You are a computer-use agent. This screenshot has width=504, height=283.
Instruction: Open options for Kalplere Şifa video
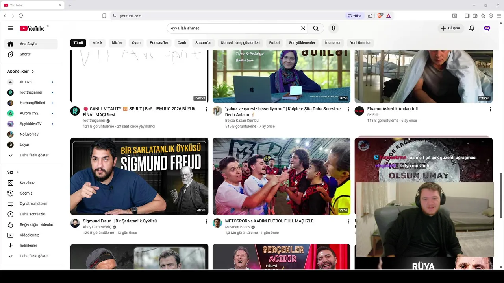point(348,109)
